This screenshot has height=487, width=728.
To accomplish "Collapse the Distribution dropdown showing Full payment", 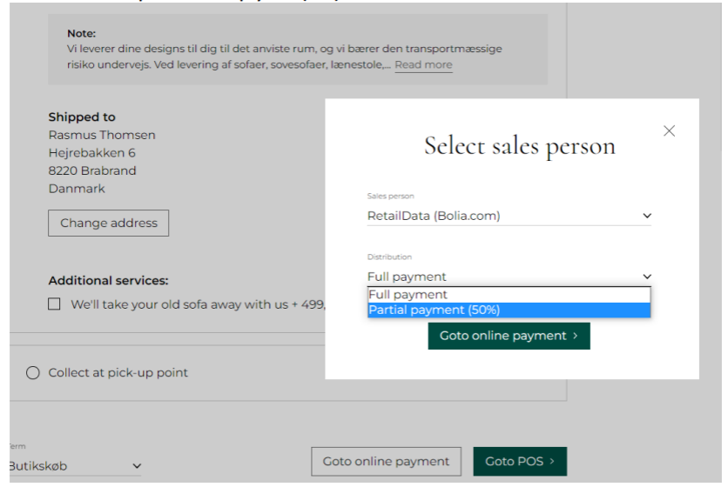I will point(508,277).
